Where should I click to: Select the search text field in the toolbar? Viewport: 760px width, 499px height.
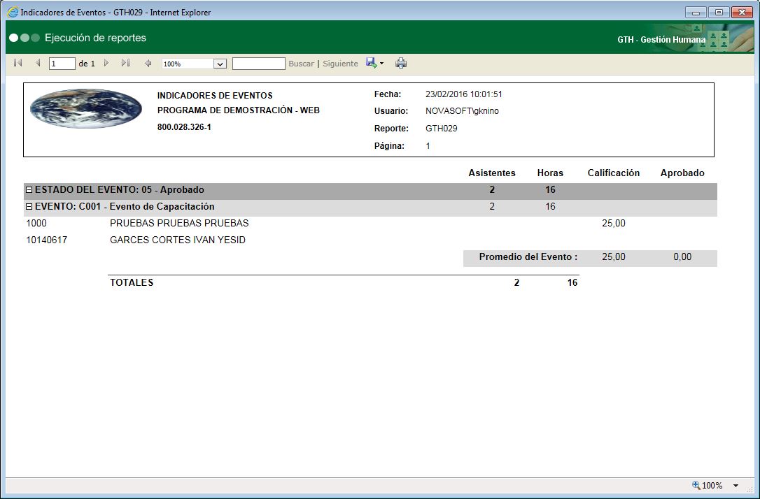click(259, 63)
